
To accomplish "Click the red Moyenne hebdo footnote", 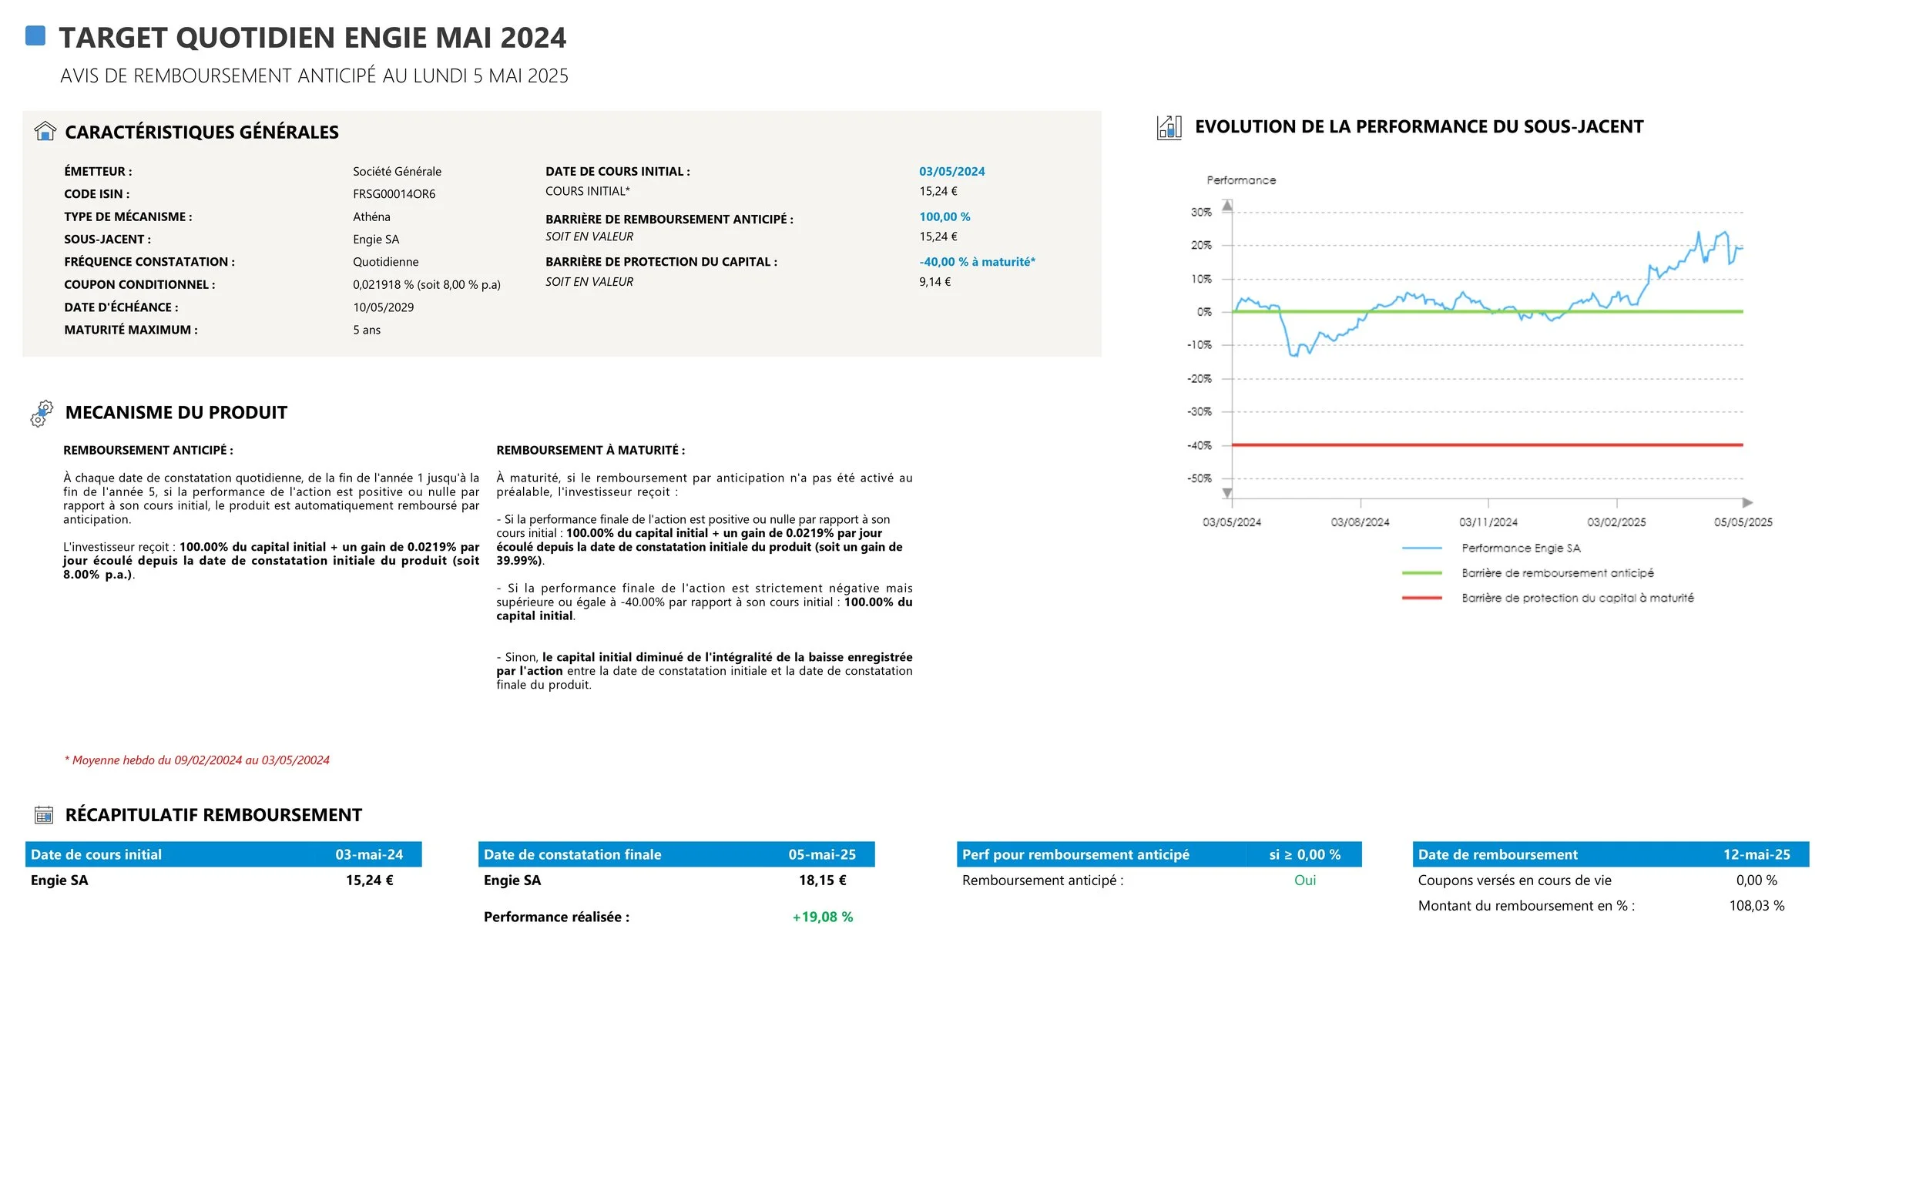I will [196, 760].
